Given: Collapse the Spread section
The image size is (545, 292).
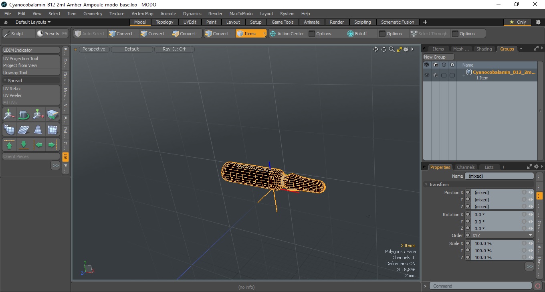Looking at the screenshot, I should point(5,81).
